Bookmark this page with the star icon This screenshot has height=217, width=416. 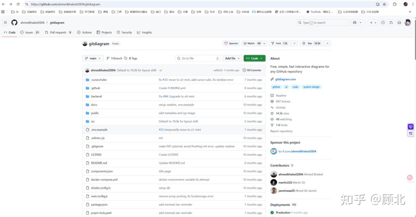pos(384,4)
